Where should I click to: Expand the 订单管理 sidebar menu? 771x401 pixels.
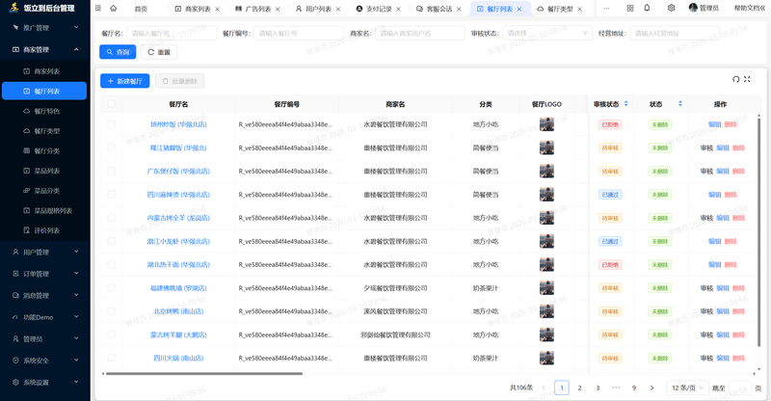click(44, 274)
